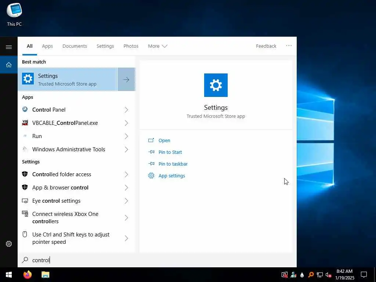Choose Pin to Start
Viewport: 376px width, 282px height.
coord(170,152)
